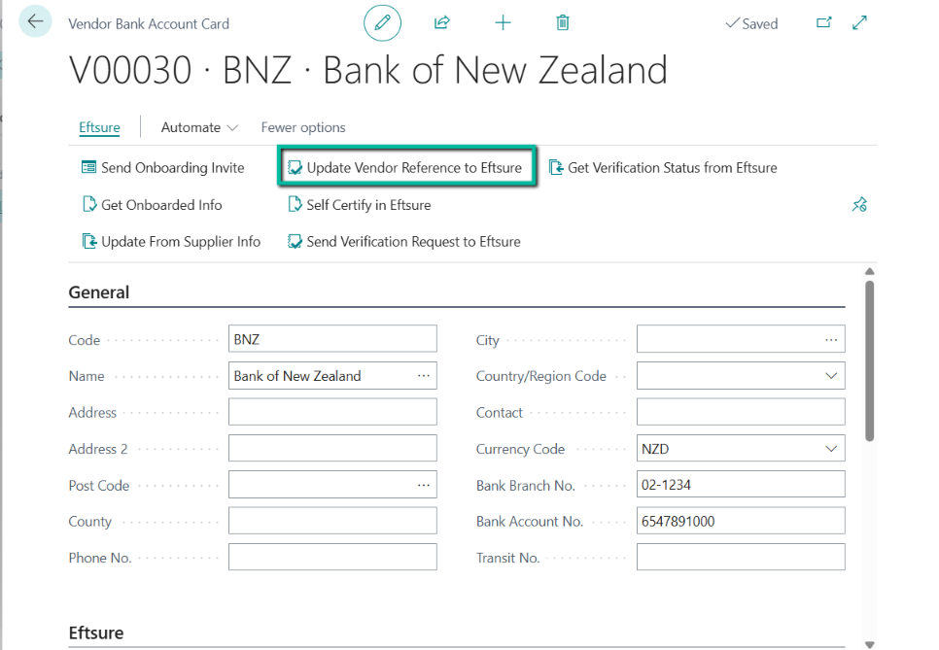Click Send Onboarding Invite
The width and height of the screenshot is (939, 650).
coord(163,167)
